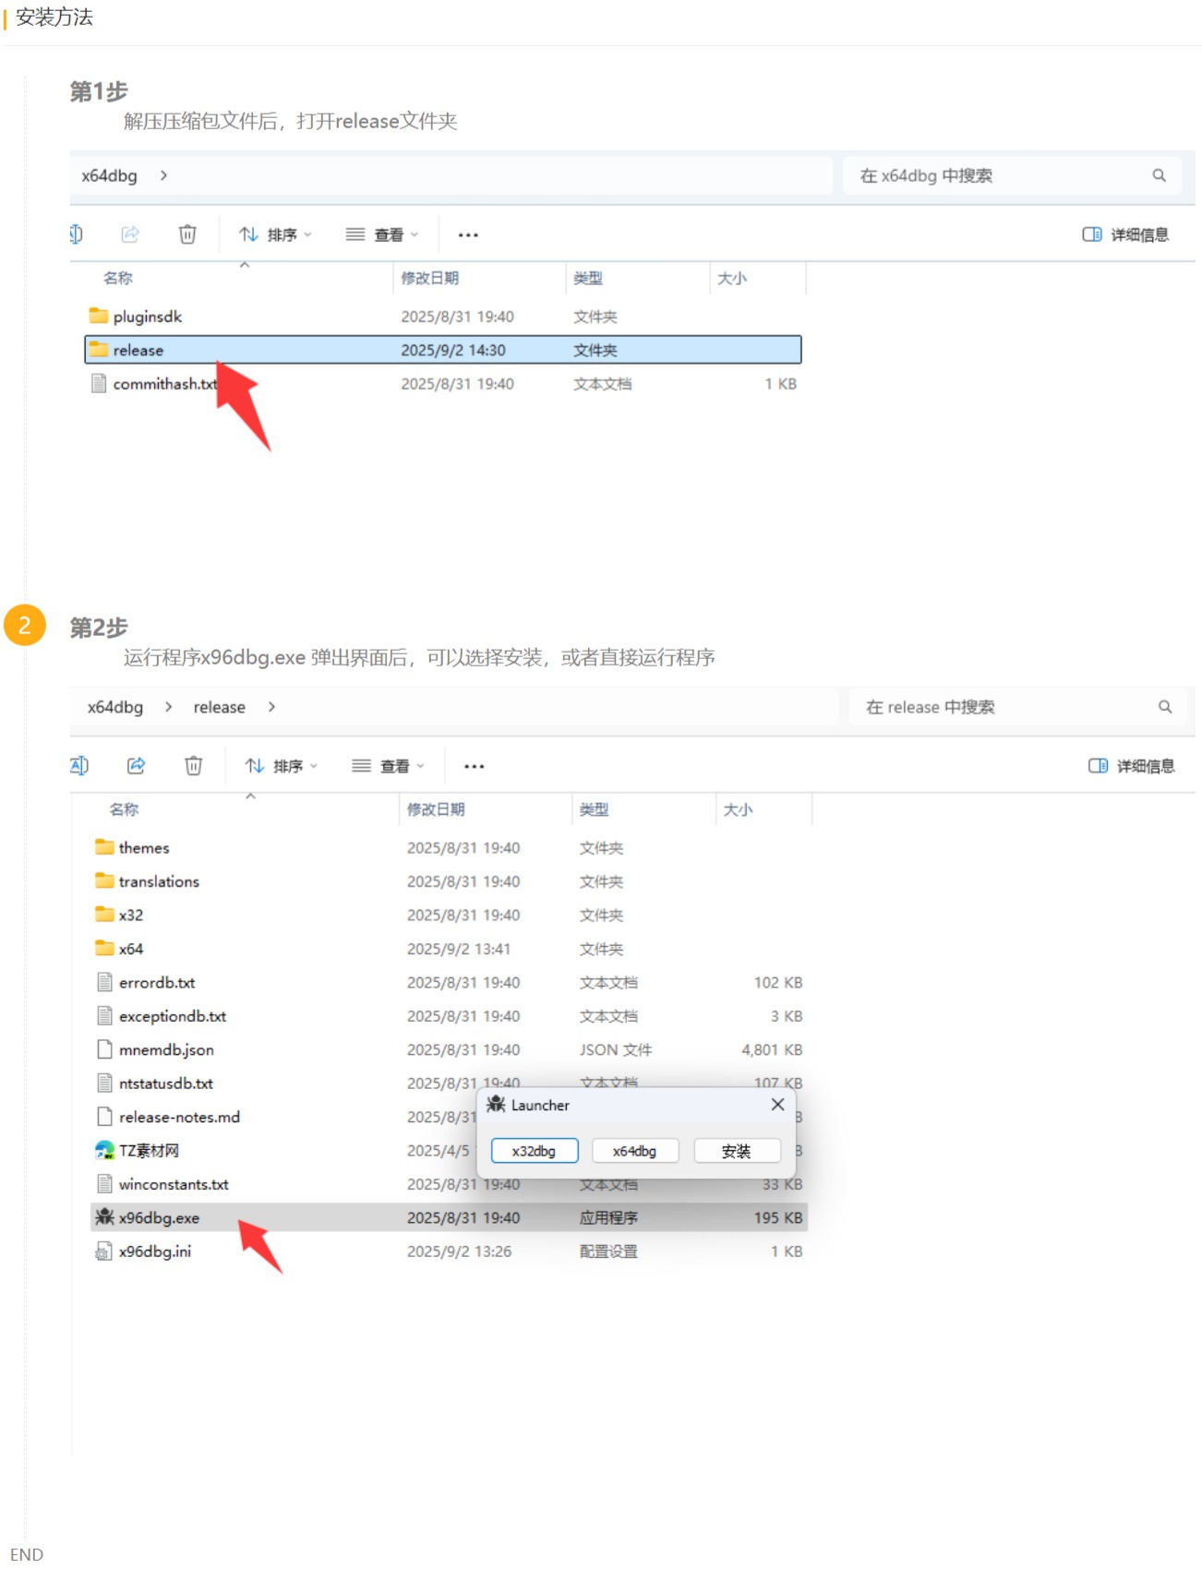Click the search magnifier in the release search box
Screen dimensions: 1202x1569
click(1164, 707)
